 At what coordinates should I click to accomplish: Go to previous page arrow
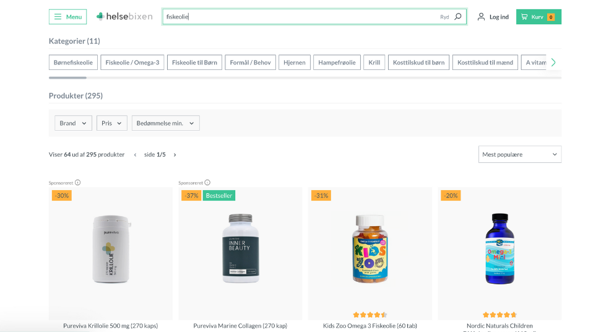pyautogui.click(x=136, y=155)
